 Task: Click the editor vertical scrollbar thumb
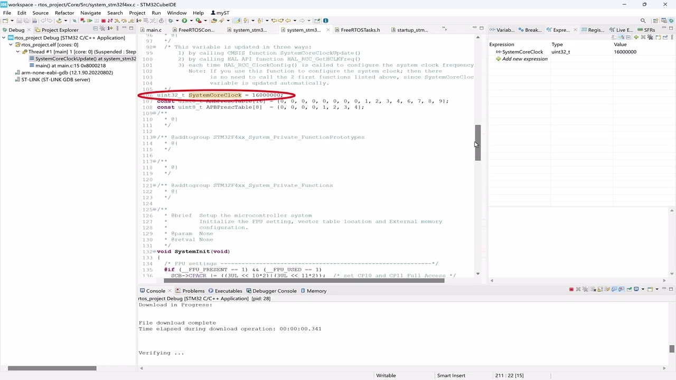[x=477, y=142]
